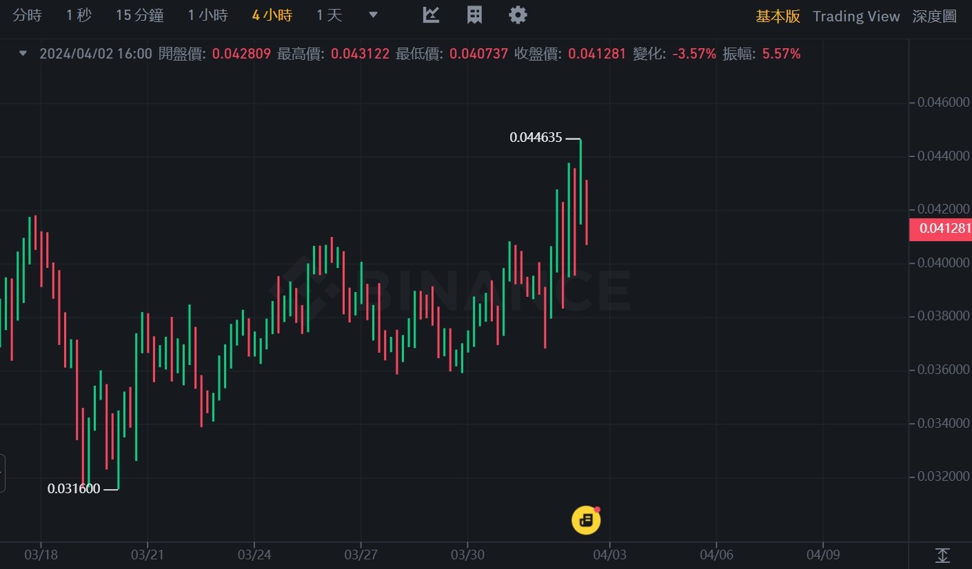Choose the 15 分鐘 interval
The height and width of the screenshot is (569, 972).
[139, 16]
